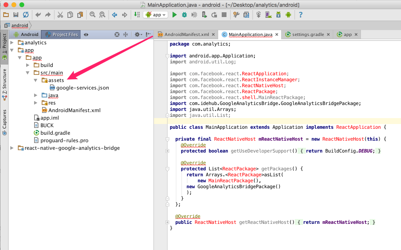Click the blue Help question mark
Screen dimensions: 401x250
click(301, 15)
